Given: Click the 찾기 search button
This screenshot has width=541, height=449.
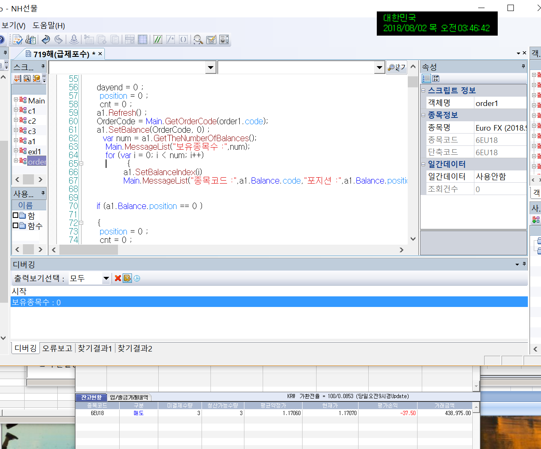Looking at the screenshot, I should [x=397, y=67].
